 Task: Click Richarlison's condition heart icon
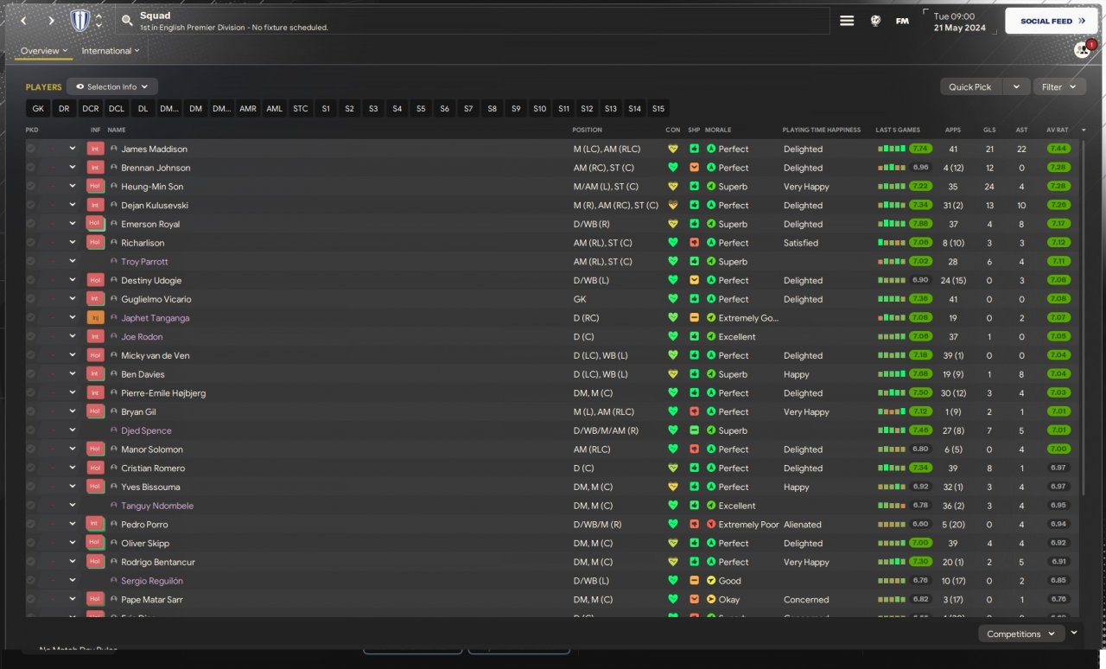point(673,243)
